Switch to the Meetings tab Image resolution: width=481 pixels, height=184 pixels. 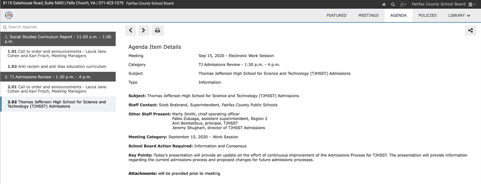[368, 15]
